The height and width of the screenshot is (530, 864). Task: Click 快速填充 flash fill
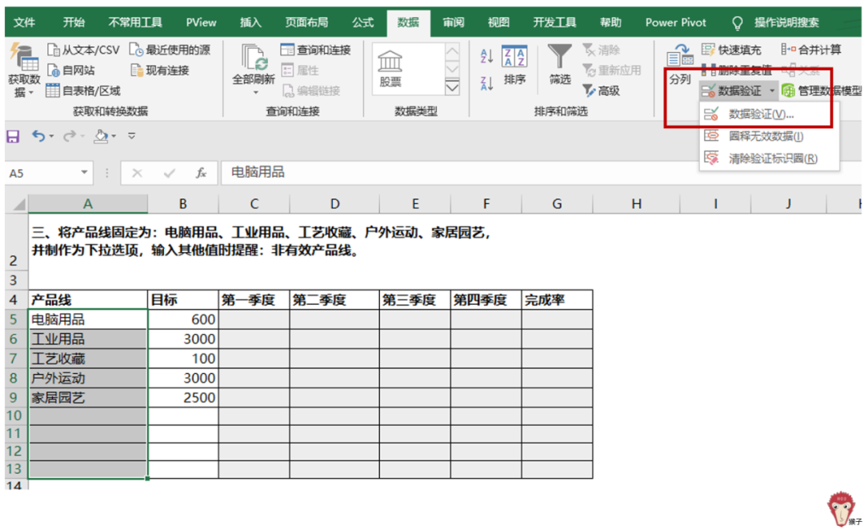point(731,50)
